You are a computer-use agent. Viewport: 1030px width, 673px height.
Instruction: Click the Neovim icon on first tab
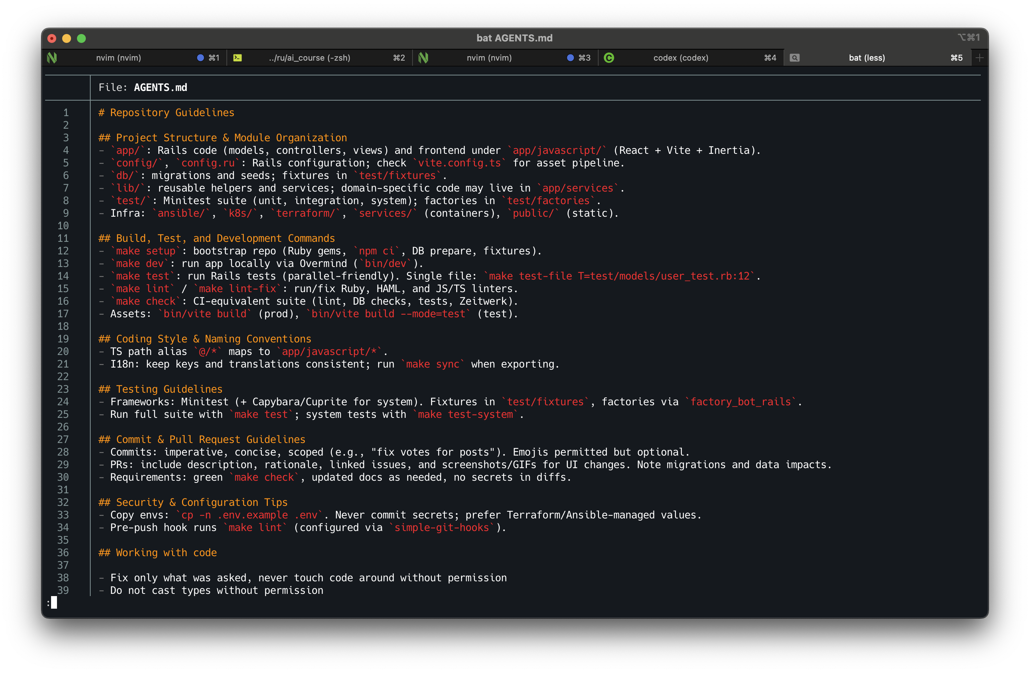pyautogui.click(x=52, y=58)
